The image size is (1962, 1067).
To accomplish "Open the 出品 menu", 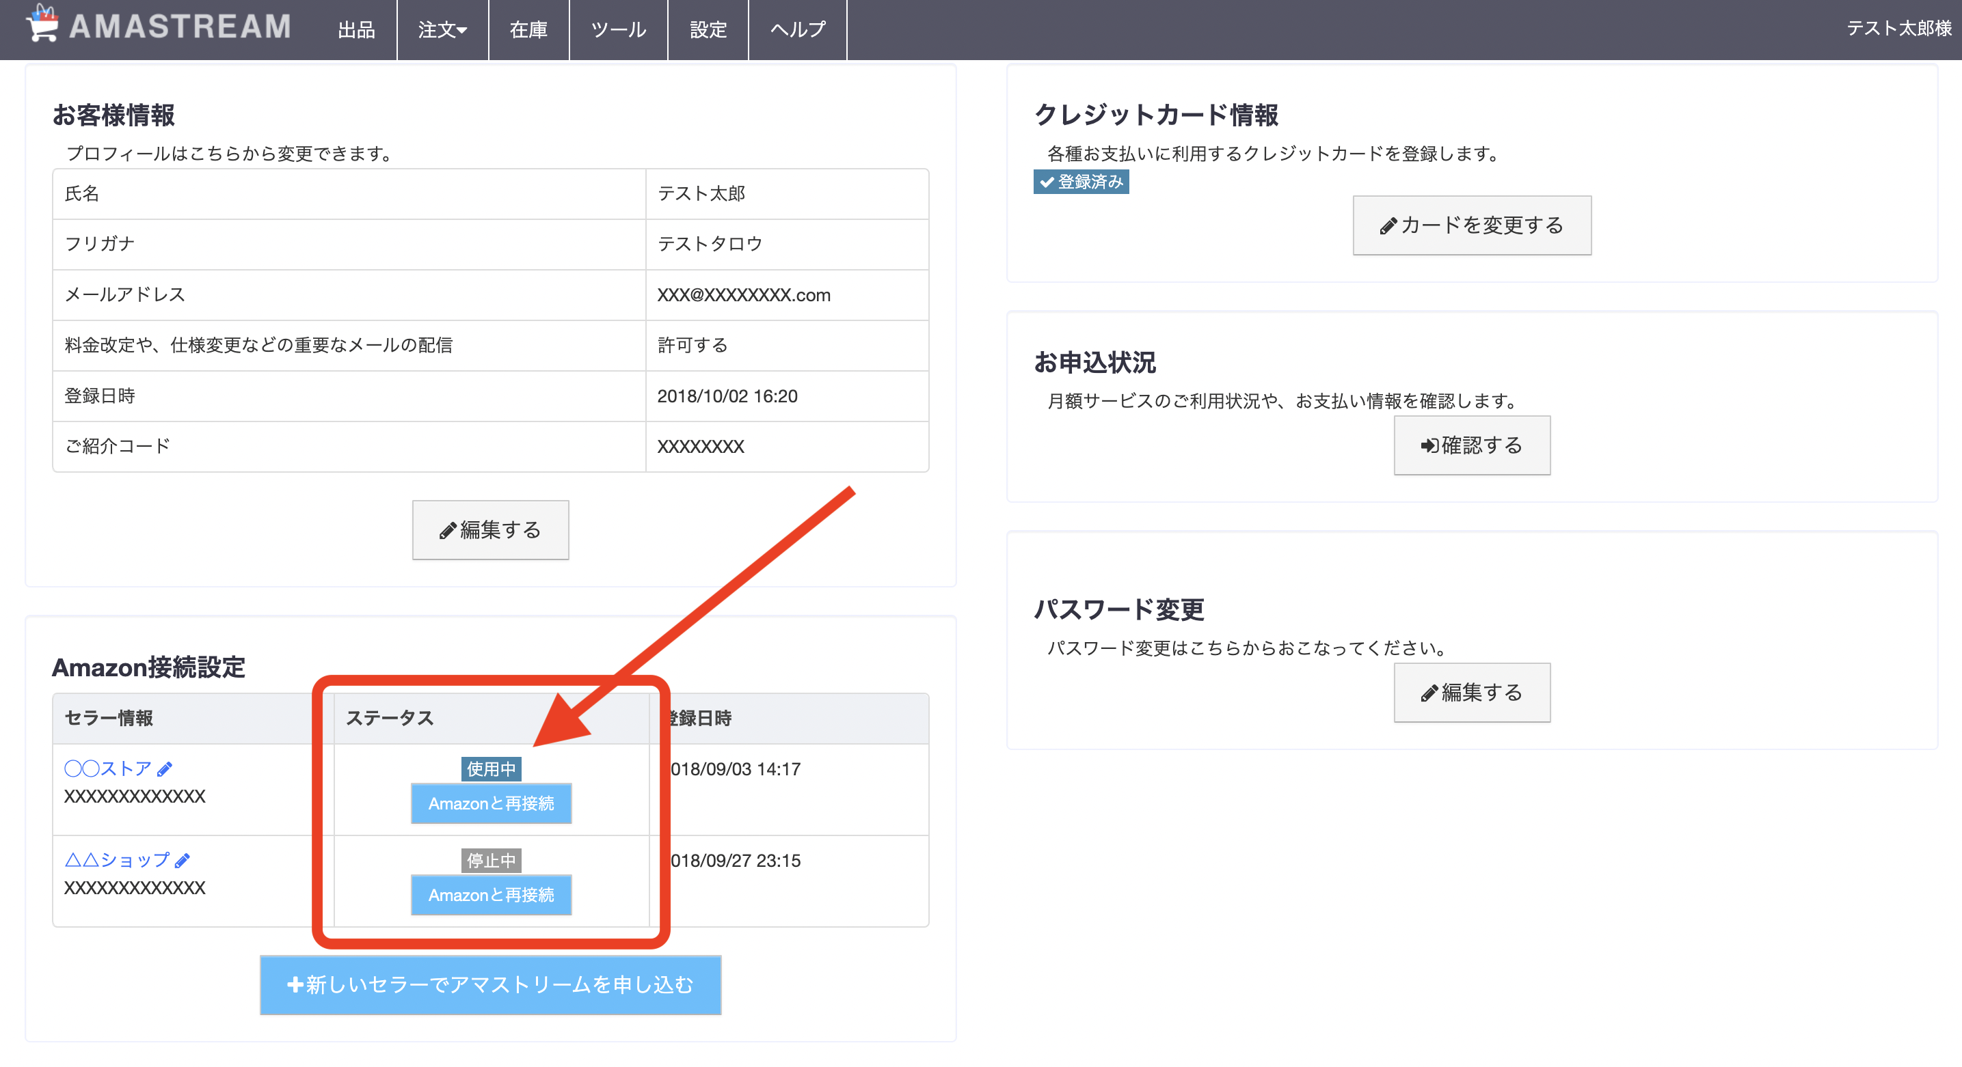I will coord(356,29).
